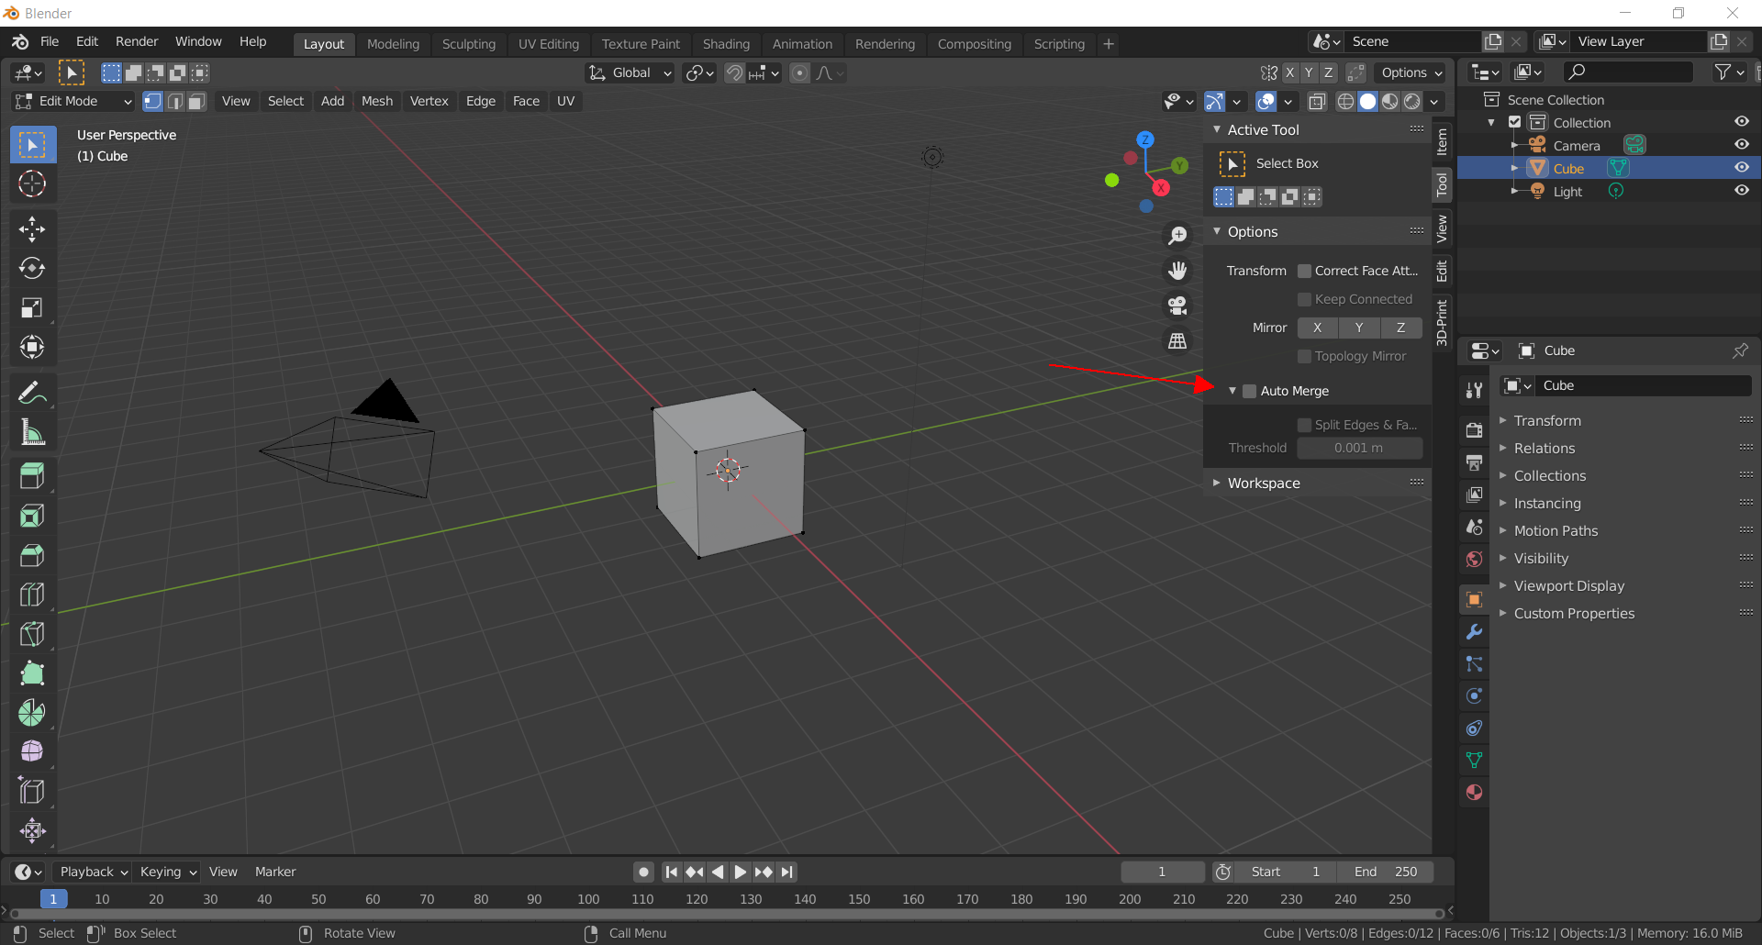
Task: Click Vertex select mode button
Action: (x=152, y=101)
